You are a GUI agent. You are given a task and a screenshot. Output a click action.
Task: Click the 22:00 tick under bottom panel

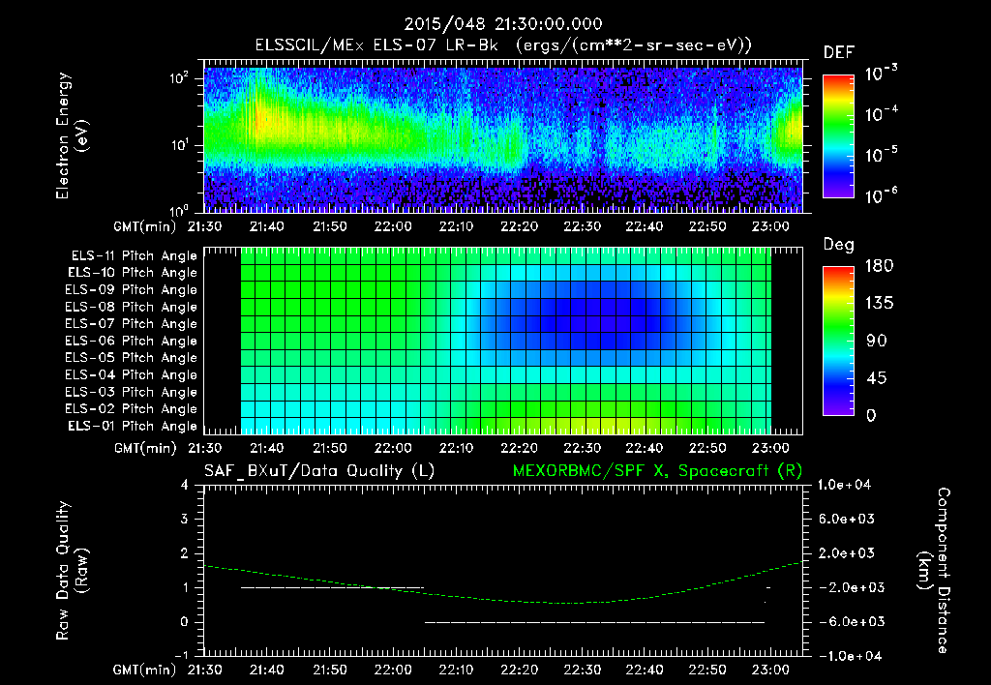tap(393, 670)
